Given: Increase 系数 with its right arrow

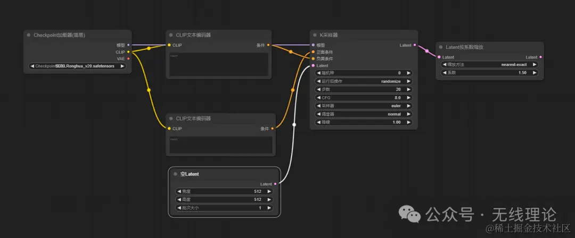Looking at the screenshot, I should point(535,73).
